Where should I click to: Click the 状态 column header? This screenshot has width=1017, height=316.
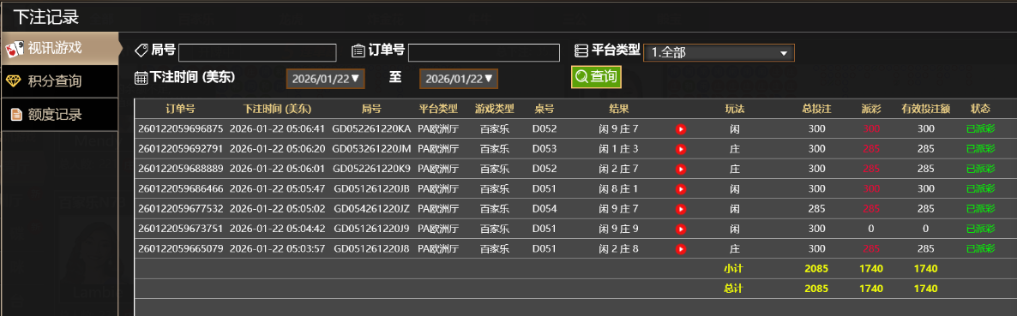pos(981,109)
